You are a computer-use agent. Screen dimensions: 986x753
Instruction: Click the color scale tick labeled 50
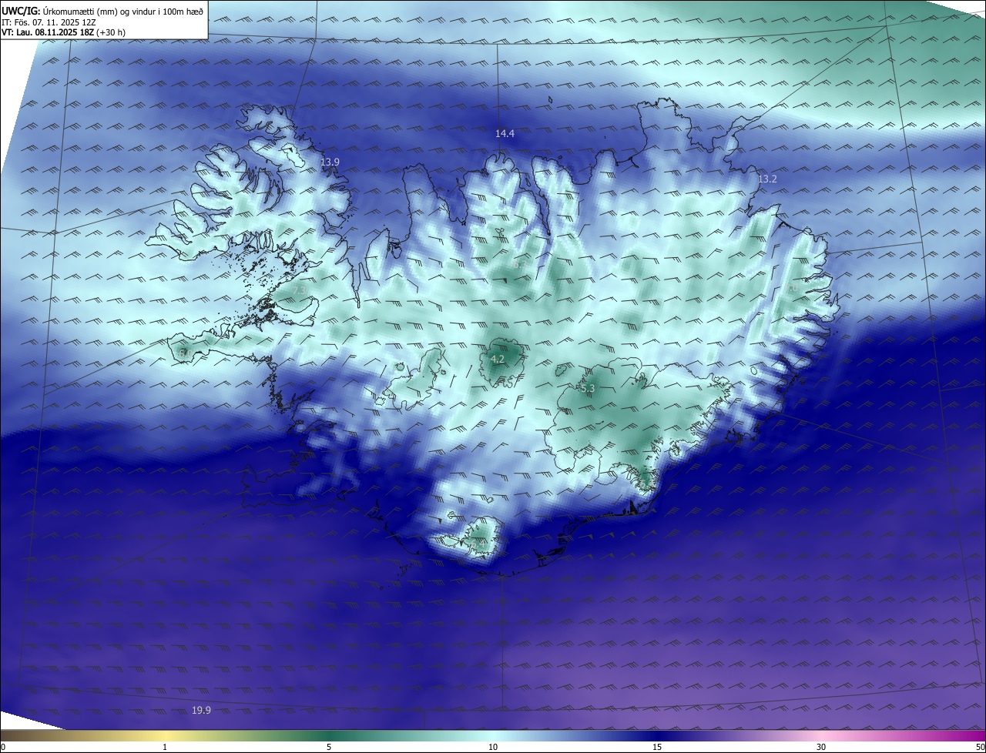(x=980, y=747)
